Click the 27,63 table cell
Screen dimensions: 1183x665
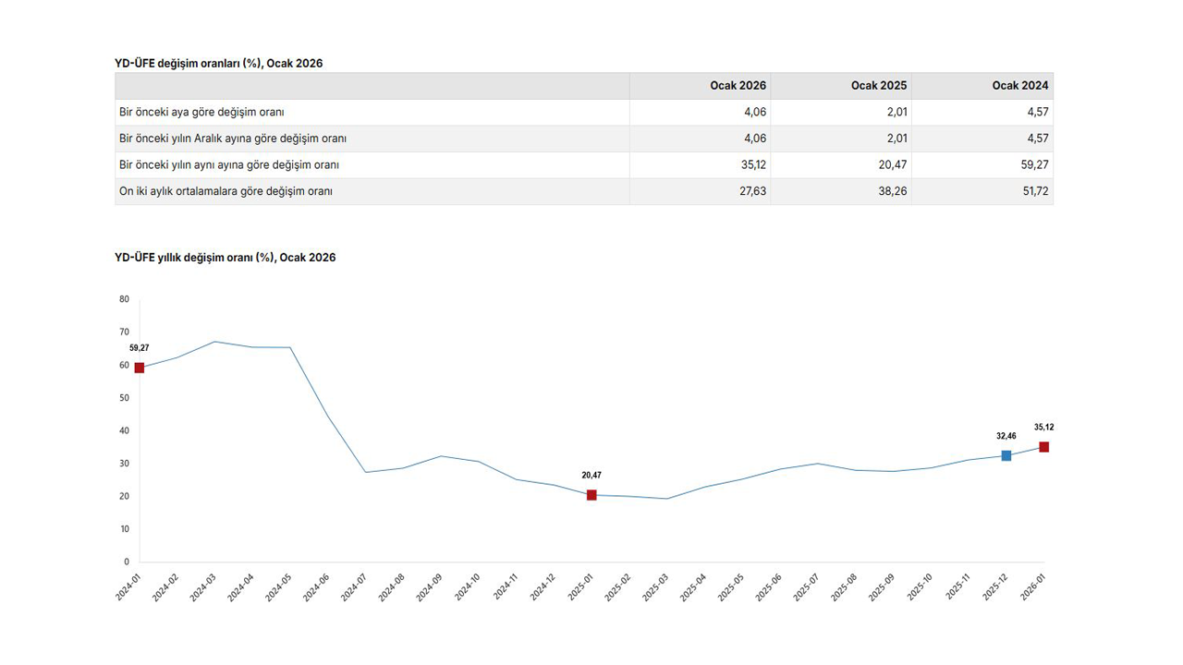tap(752, 191)
